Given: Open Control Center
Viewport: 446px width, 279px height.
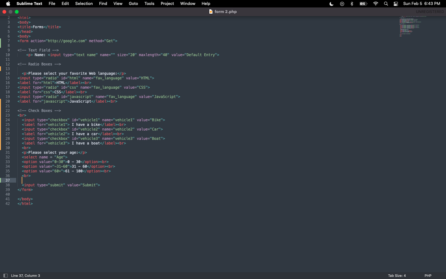Looking at the screenshot, I should pos(396,4).
